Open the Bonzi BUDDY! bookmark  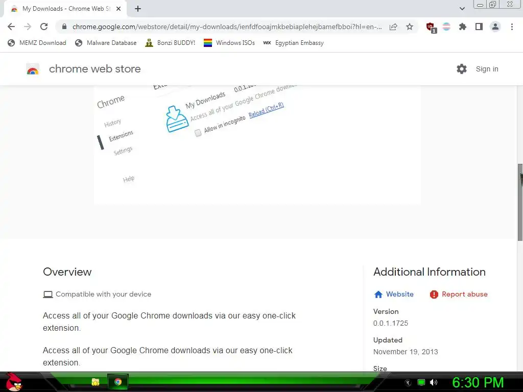(x=170, y=43)
